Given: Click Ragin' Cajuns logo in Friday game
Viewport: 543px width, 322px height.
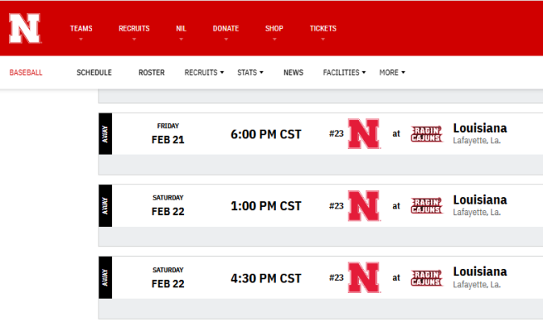Looking at the screenshot, I should (426, 134).
